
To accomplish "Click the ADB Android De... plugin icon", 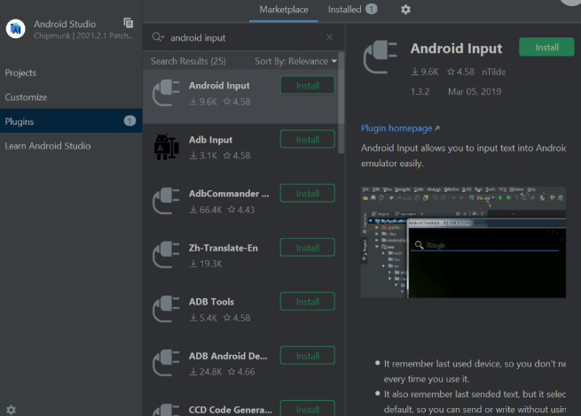I will click(x=167, y=363).
